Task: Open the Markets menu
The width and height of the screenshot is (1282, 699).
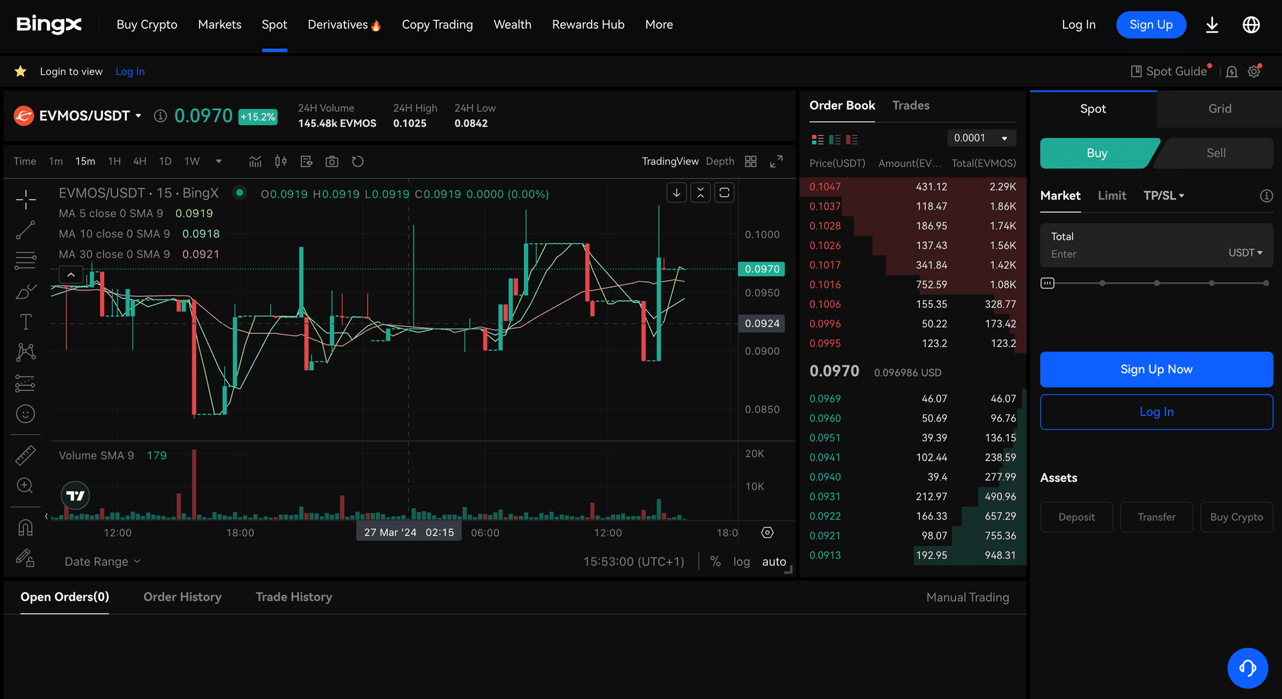Action: click(220, 25)
